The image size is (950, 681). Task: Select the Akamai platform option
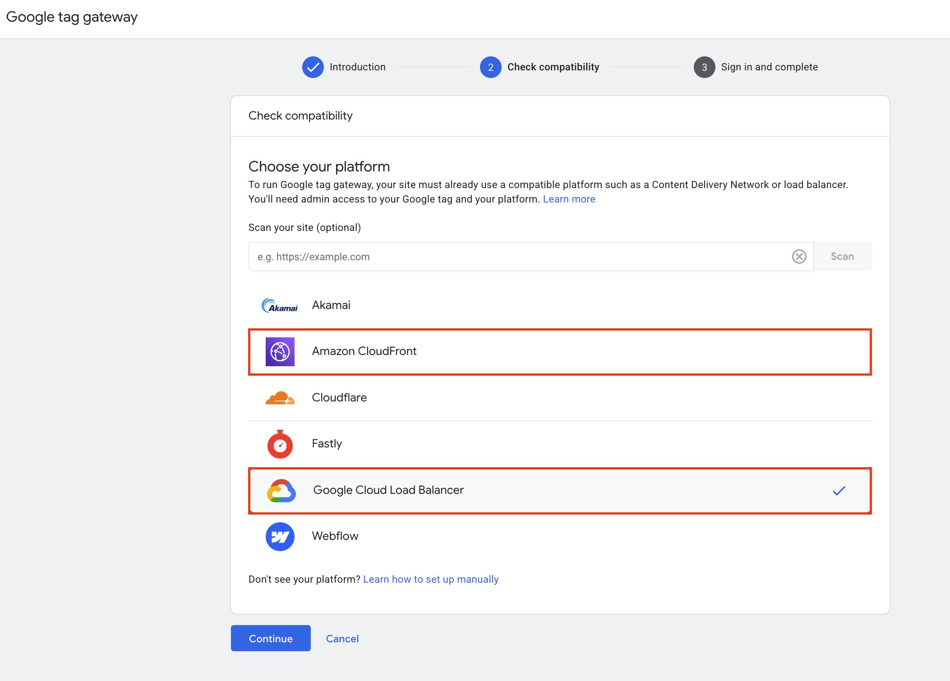560,305
